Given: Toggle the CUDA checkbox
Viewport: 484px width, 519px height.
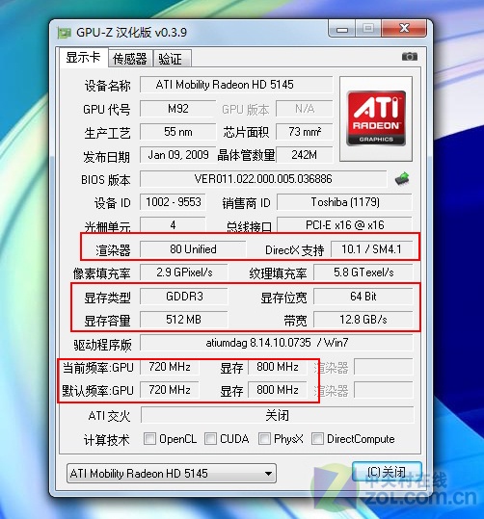Looking at the screenshot, I should click(x=210, y=439).
